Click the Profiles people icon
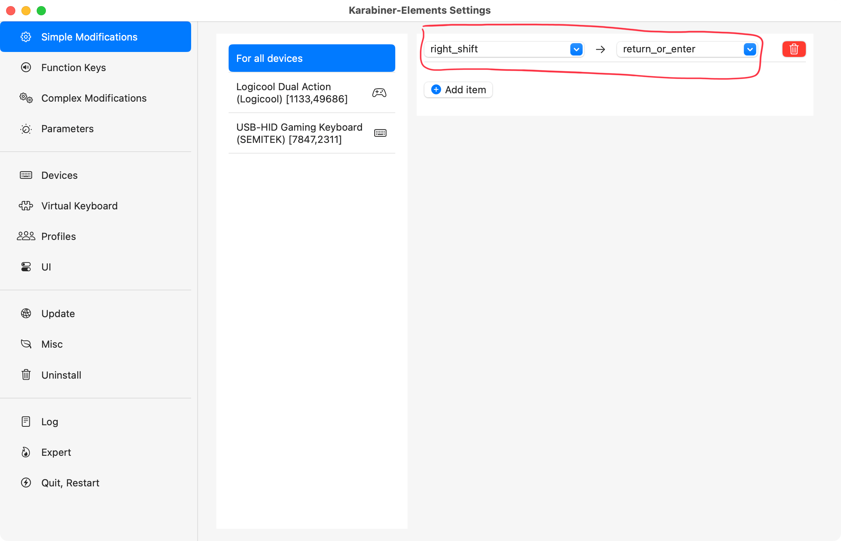 click(x=26, y=236)
